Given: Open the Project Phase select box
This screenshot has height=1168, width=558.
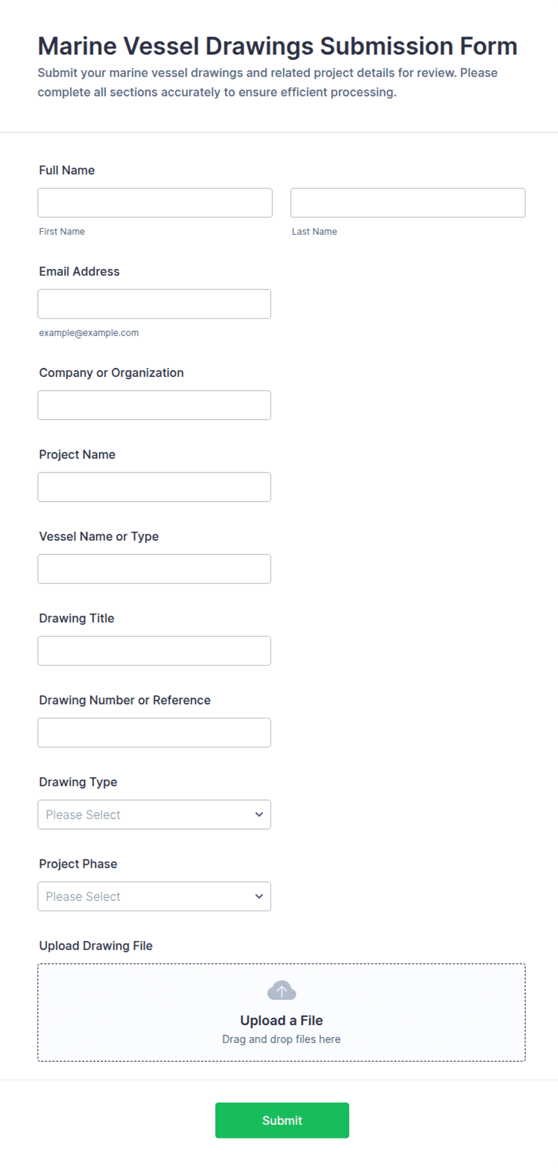Looking at the screenshot, I should [154, 896].
